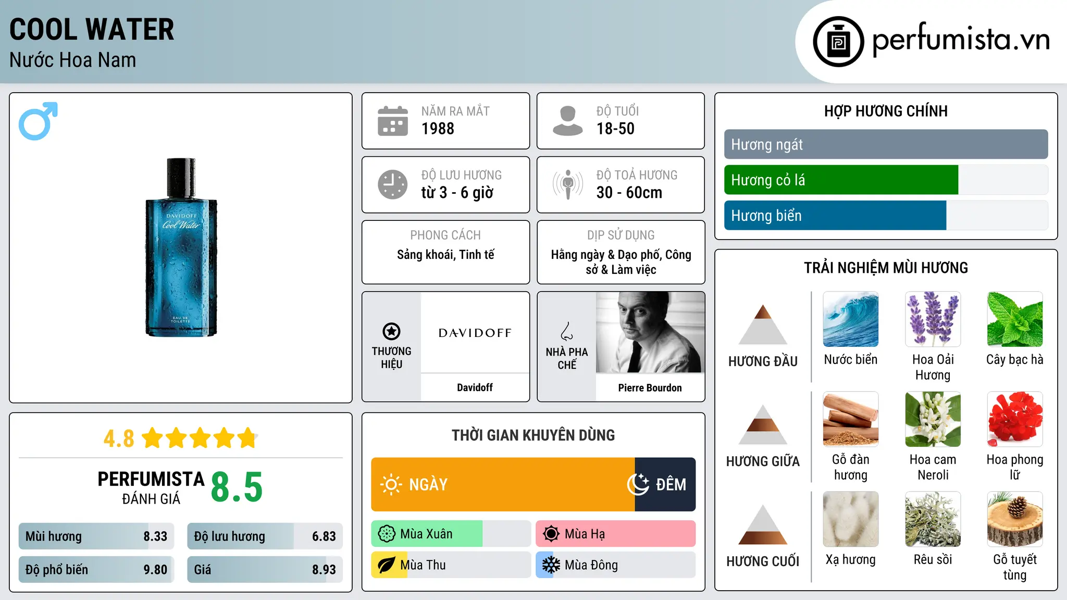This screenshot has width=1067, height=600.
Task: Click the age range '18-50'
Action: click(x=615, y=129)
